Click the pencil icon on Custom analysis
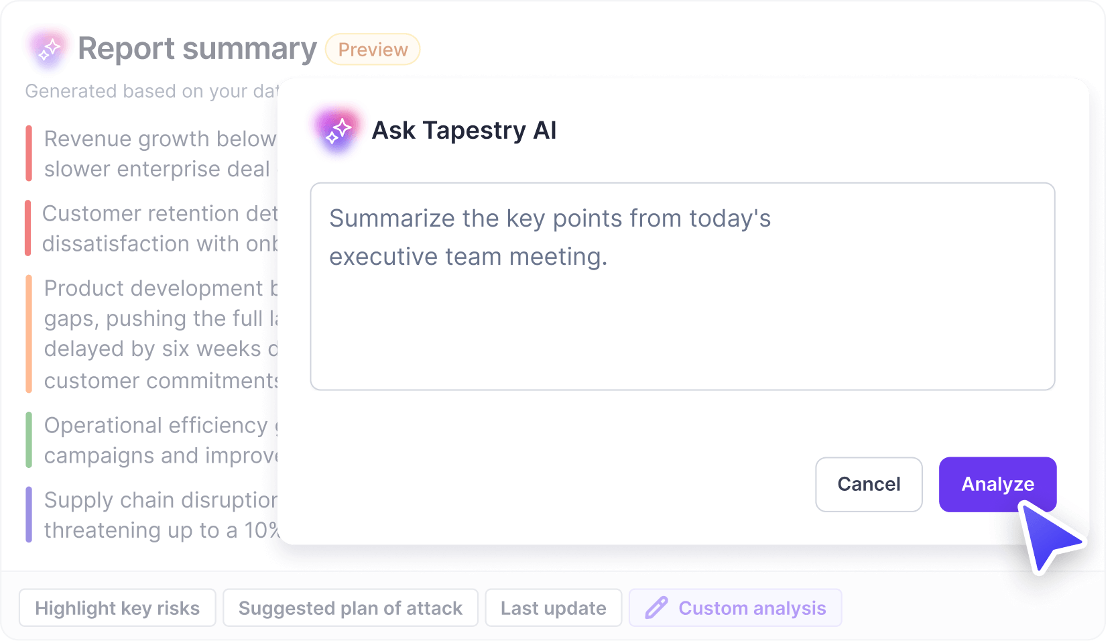 tap(656, 607)
